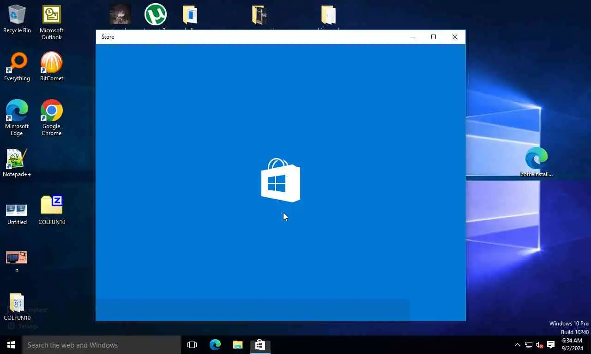Viewport: 591px width, 354px height.
Task: Select the Notepad++ desktop shortcut
Action: (x=17, y=163)
